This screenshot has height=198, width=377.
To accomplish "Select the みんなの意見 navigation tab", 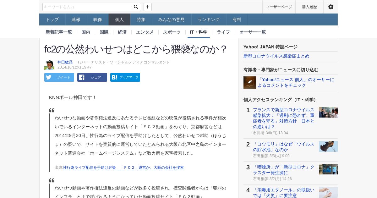I will 172,19.
